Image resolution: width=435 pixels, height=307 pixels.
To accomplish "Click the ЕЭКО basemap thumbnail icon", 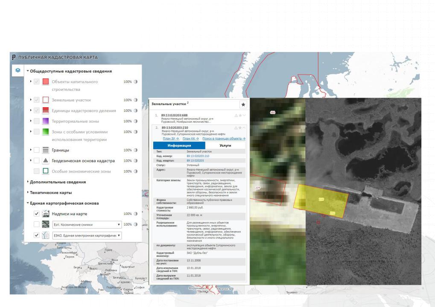I will coord(46,235).
